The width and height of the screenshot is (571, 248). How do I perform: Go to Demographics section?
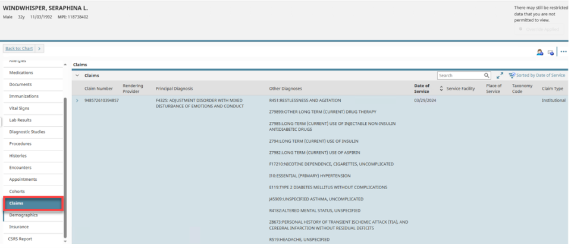point(23,215)
